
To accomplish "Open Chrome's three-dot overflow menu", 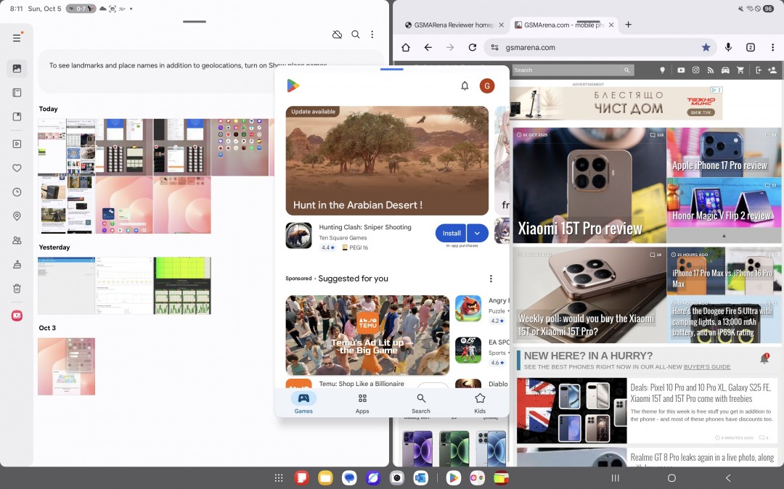I will (x=772, y=47).
